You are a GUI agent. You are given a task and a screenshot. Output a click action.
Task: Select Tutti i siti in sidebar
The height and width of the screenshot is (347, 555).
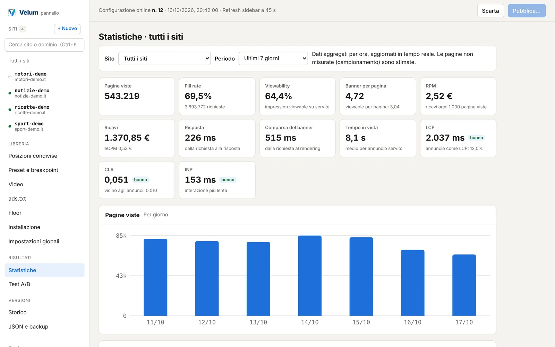[44, 61]
